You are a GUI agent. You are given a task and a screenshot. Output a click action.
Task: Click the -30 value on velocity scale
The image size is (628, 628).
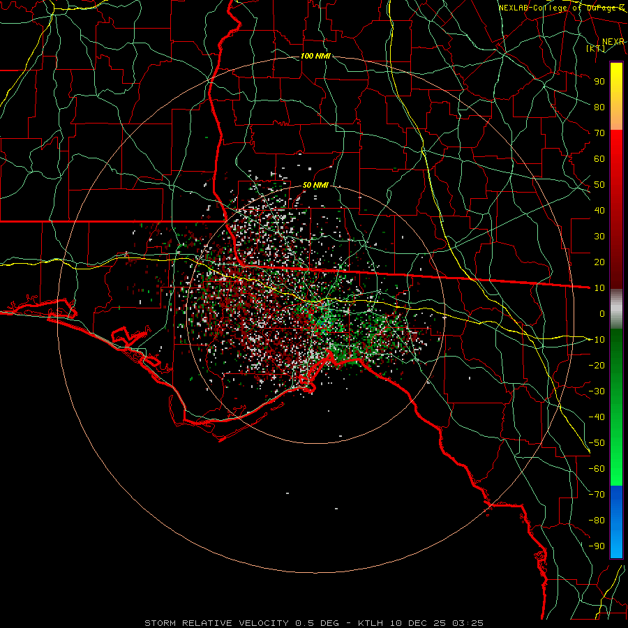(x=597, y=391)
